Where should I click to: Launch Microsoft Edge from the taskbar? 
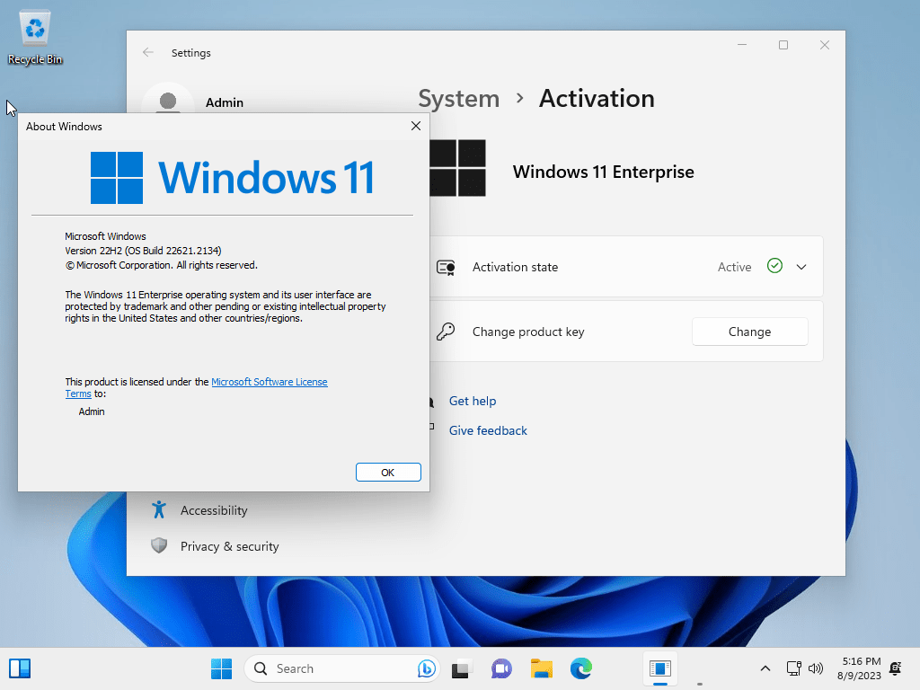581,668
